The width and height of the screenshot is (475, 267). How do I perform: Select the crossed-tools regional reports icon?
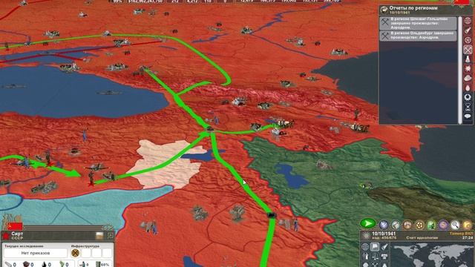pyautogui.click(x=468, y=50)
